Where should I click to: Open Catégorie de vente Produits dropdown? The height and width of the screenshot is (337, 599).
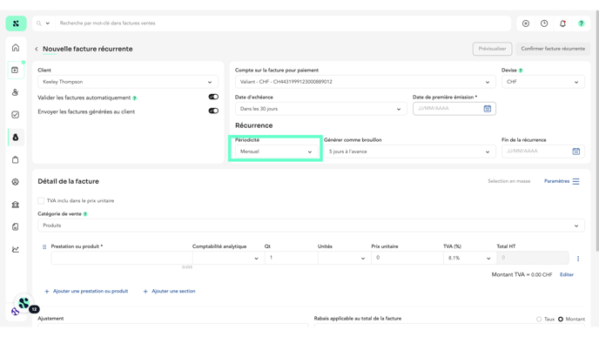311,226
